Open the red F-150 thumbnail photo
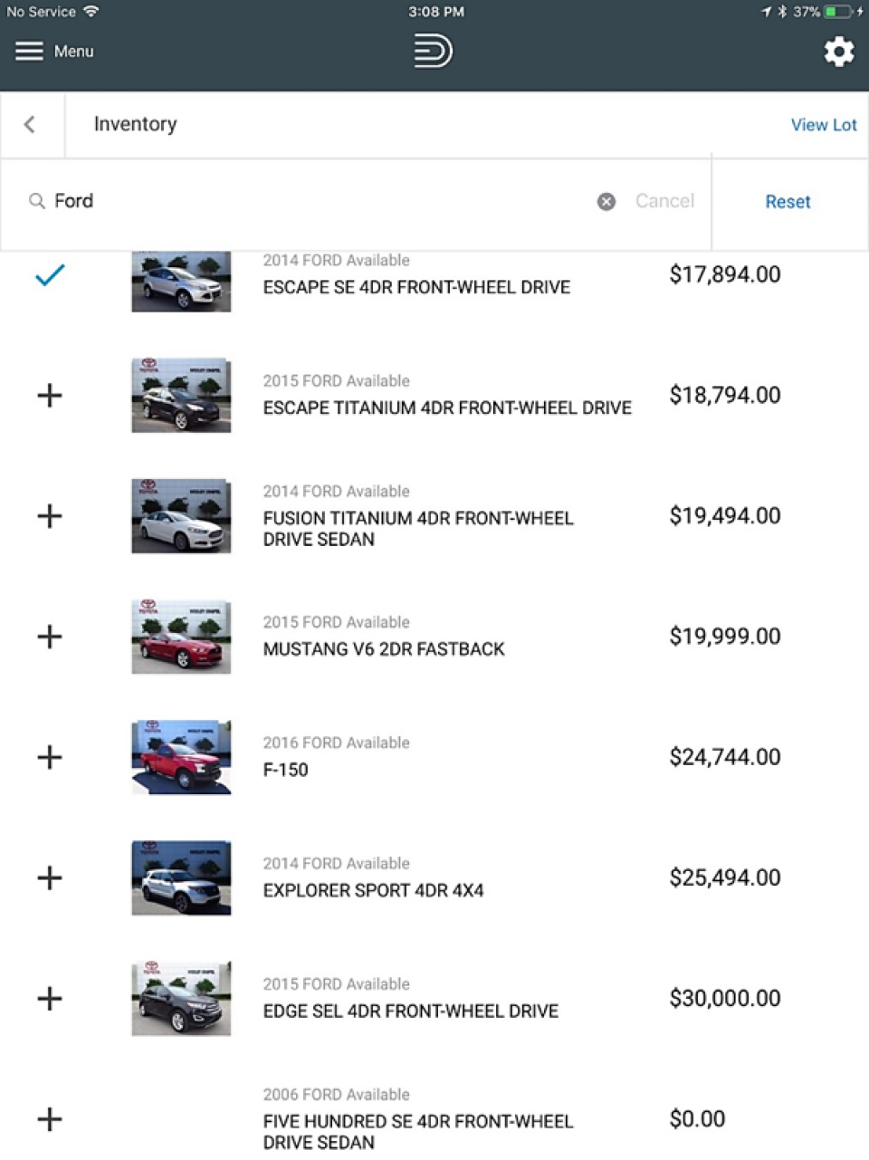 (181, 757)
